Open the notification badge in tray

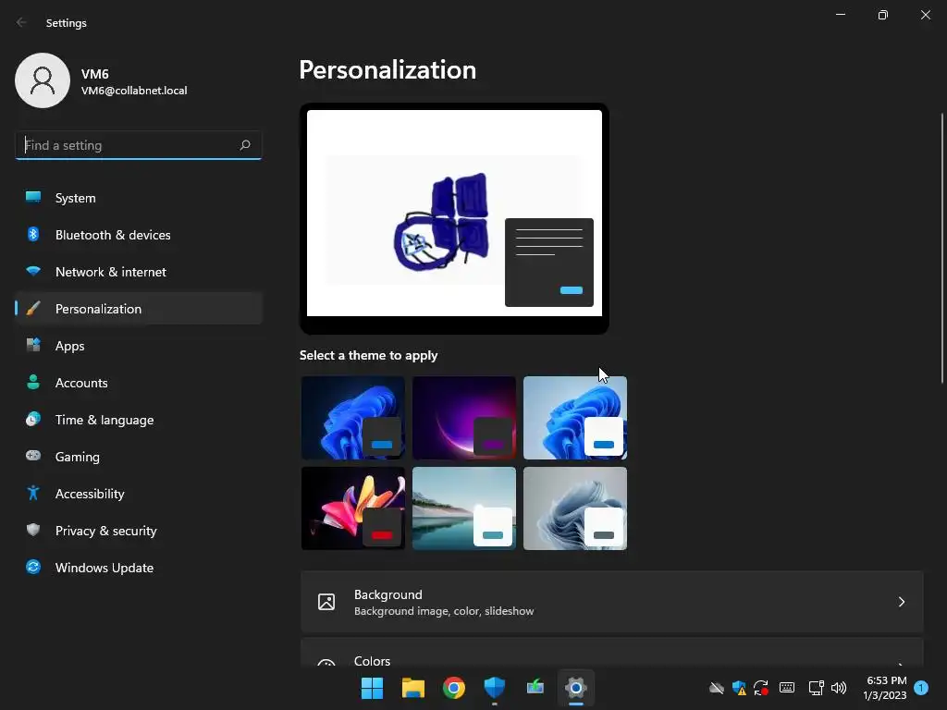921,688
